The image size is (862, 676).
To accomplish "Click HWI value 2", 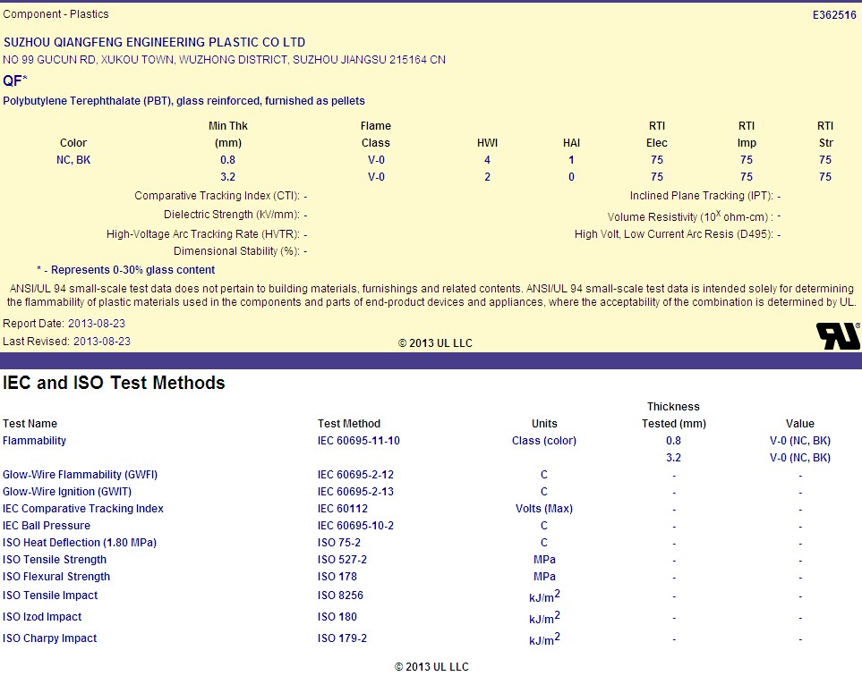I will pyautogui.click(x=487, y=177).
